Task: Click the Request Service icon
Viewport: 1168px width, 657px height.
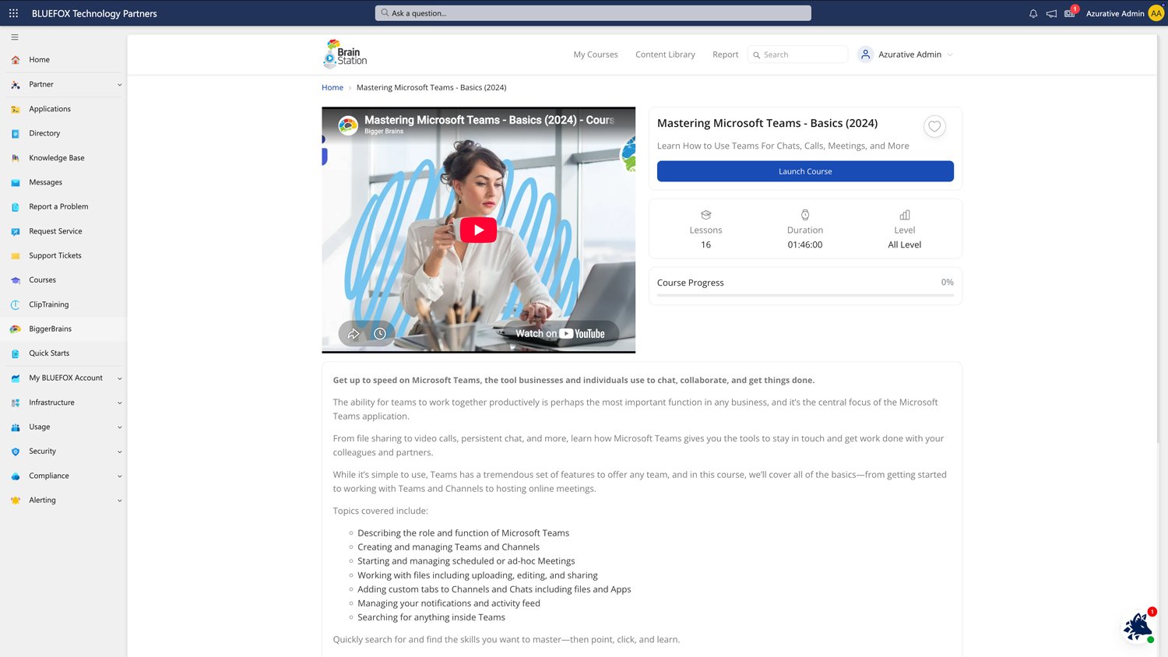Action: tap(16, 231)
